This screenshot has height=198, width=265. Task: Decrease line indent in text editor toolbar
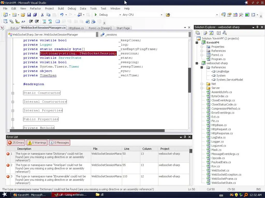[31, 21]
